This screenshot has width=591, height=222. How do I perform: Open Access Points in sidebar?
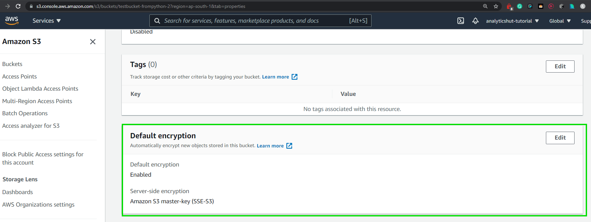click(19, 77)
